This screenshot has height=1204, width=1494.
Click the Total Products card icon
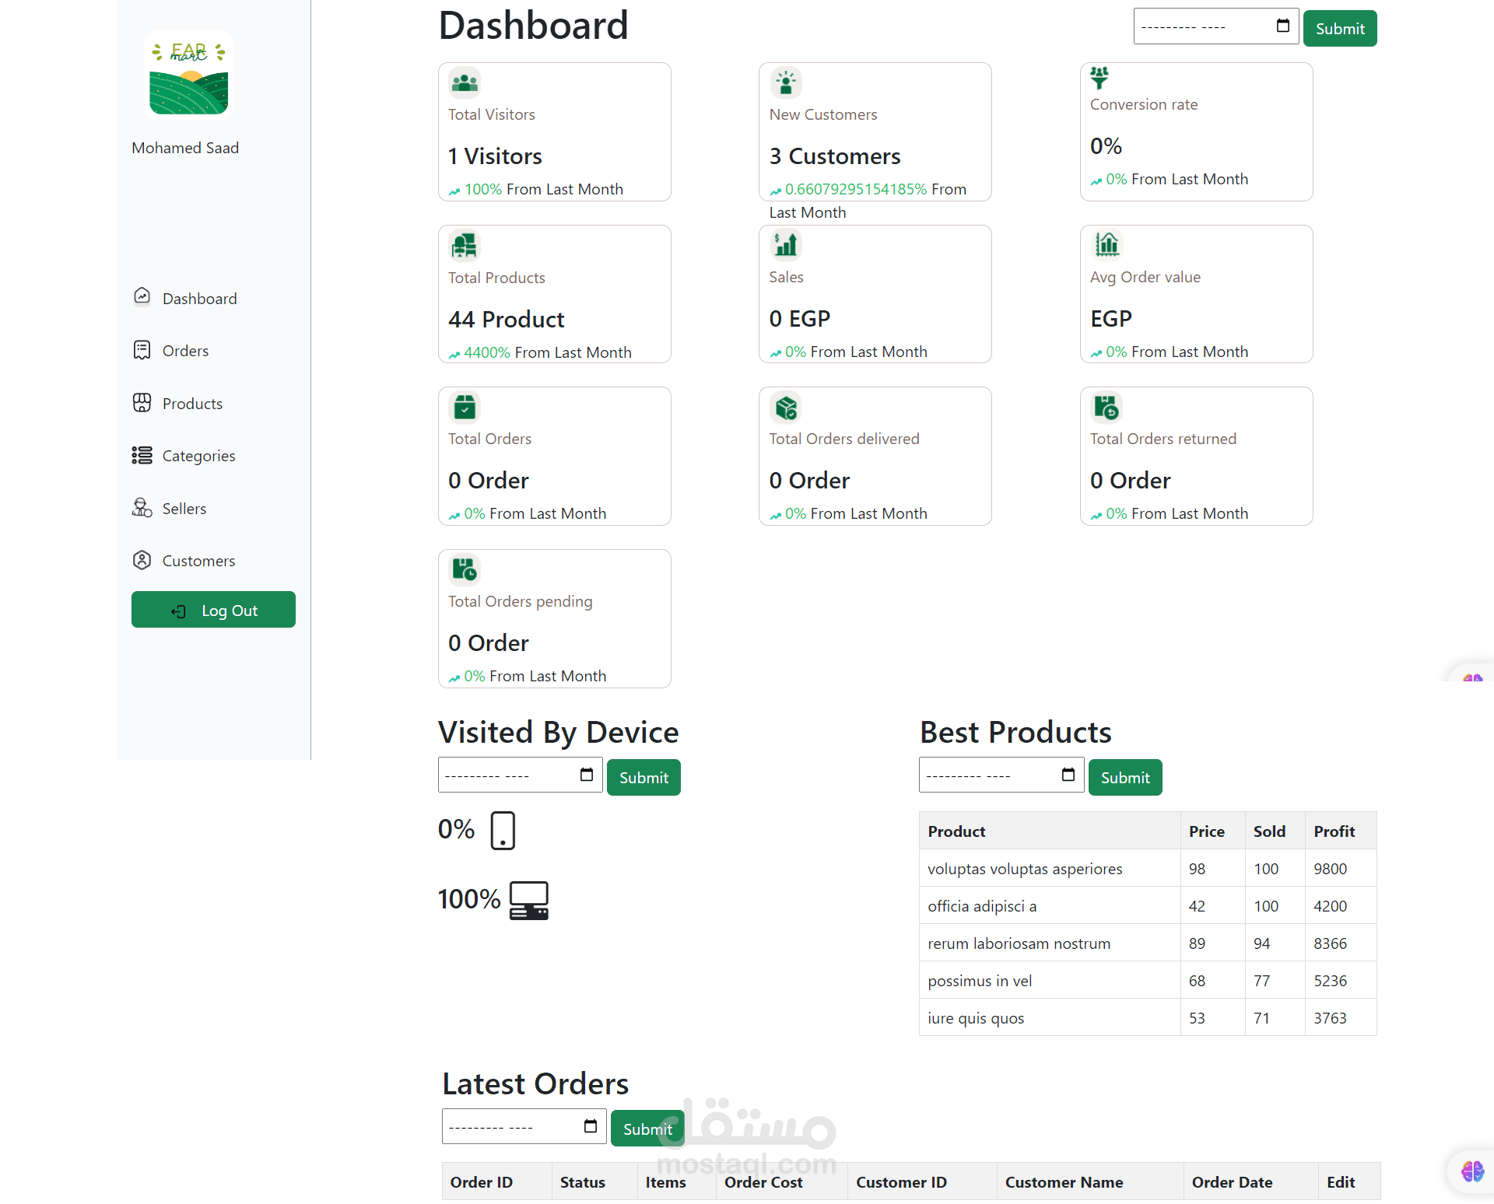coord(465,246)
